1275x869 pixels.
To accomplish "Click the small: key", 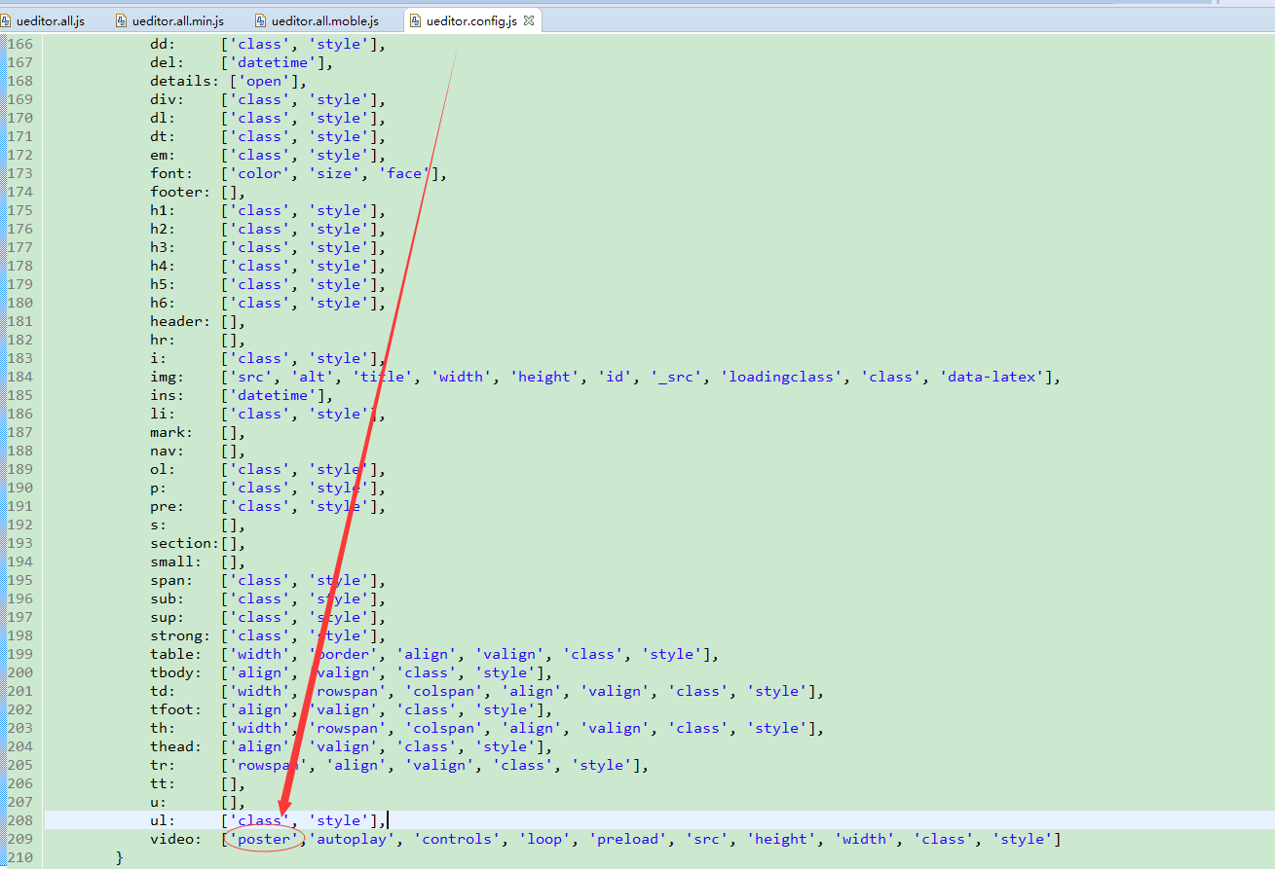I will coord(176,561).
